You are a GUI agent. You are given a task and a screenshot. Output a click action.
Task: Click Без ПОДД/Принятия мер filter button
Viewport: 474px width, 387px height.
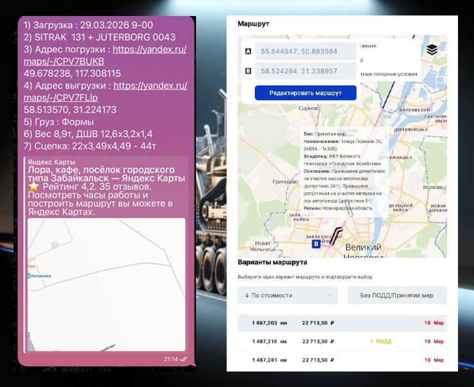(x=396, y=295)
